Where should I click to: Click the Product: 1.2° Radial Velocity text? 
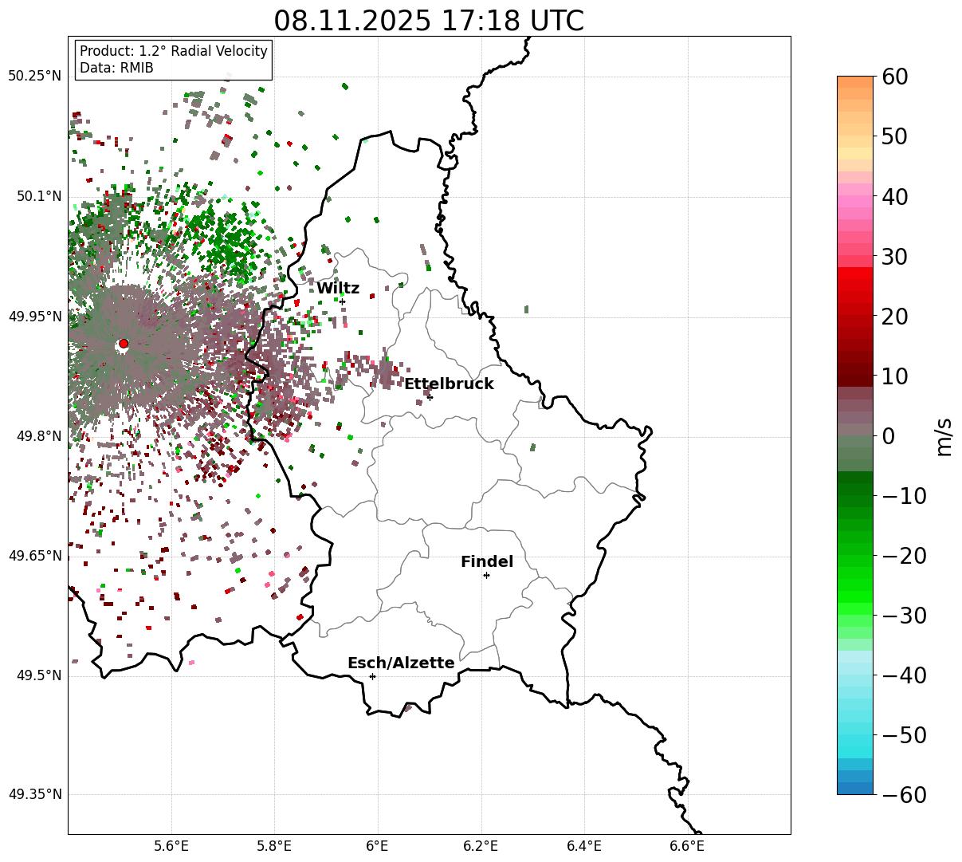(174, 51)
